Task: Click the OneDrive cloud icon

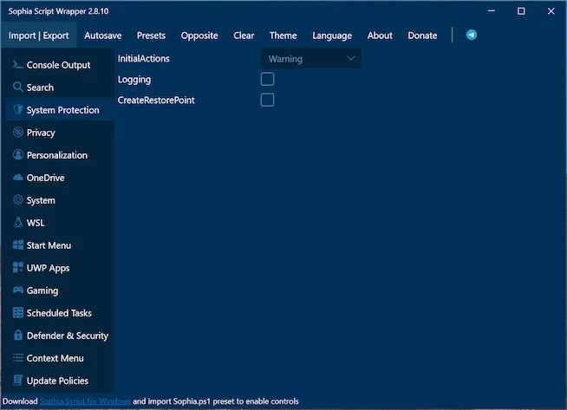Action: pos(17,177)
